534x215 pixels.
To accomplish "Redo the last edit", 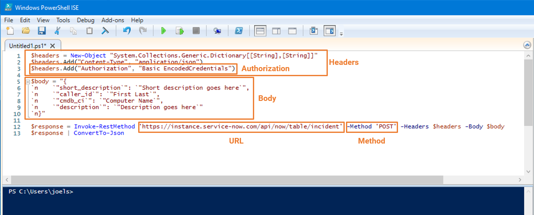I will pos(143,31).
